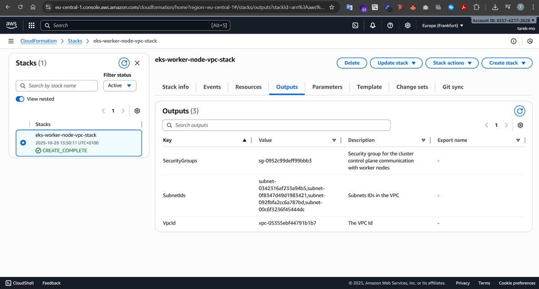Open the hexagon tools icon beside info
539x289 pixels.
coord(530,41)
